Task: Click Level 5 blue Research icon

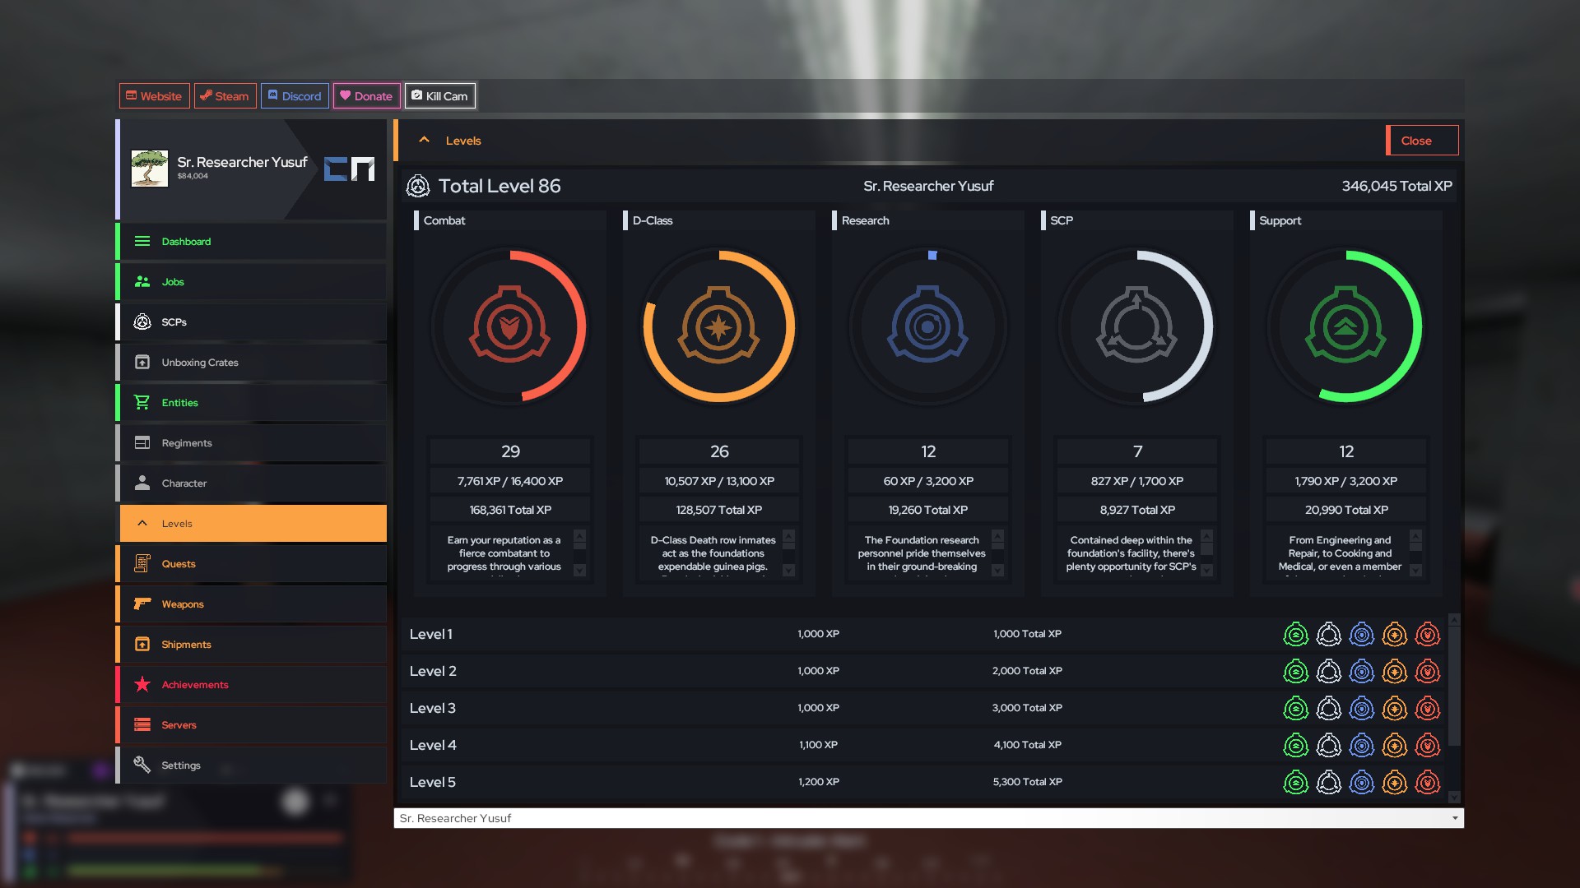Action: 1362,782
